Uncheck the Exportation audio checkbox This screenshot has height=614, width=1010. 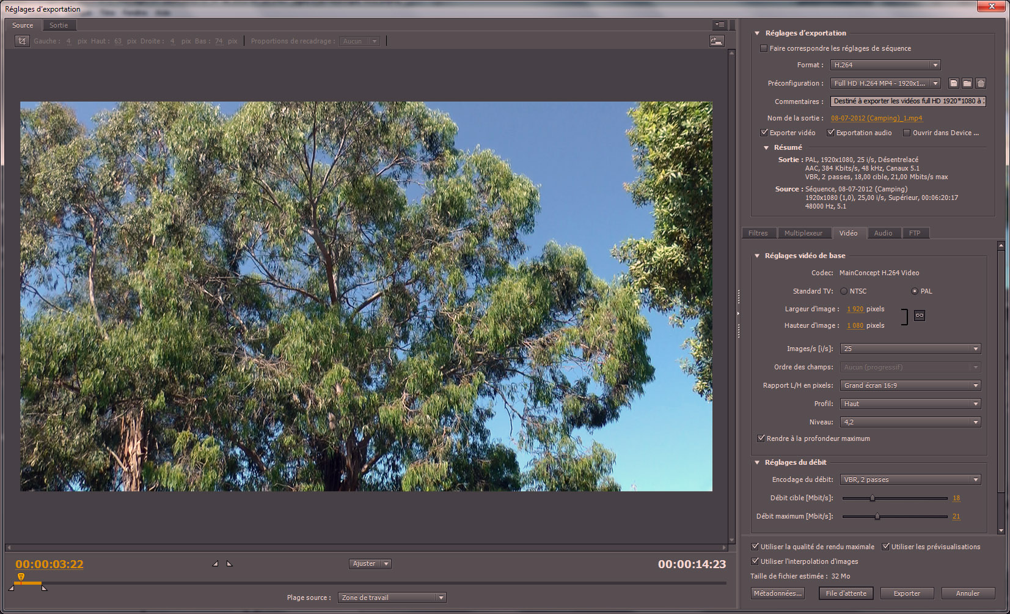coord(831,133)
